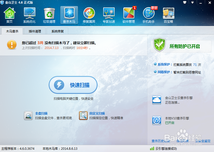Minimize the 金山卫士 window
This screenshot has height=152, width=214.
(201, 3)
